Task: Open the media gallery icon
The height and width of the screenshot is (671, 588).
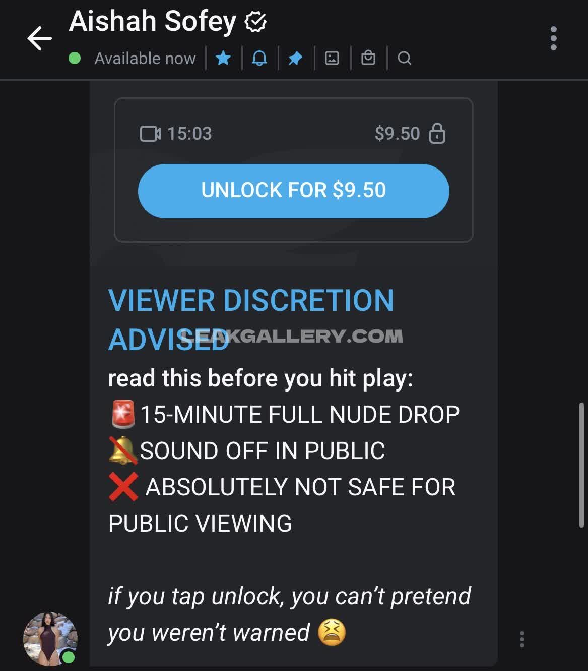Action: tap(332, 58)
